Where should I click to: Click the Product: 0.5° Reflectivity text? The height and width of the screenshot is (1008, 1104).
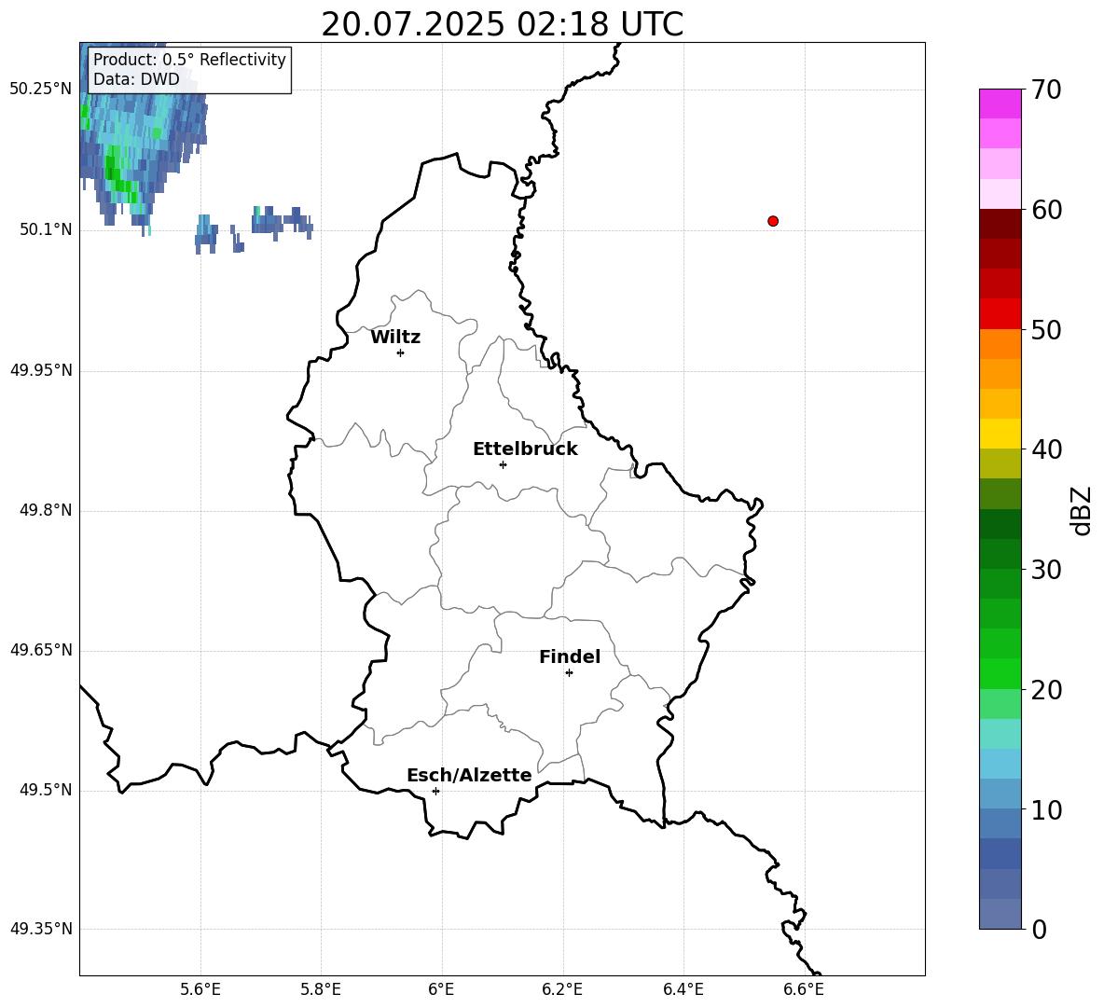(189, 60)
